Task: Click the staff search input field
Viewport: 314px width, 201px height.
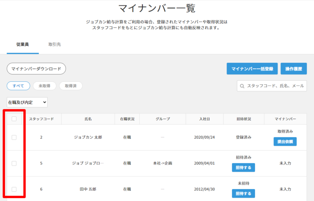Action: coord(275,86)
